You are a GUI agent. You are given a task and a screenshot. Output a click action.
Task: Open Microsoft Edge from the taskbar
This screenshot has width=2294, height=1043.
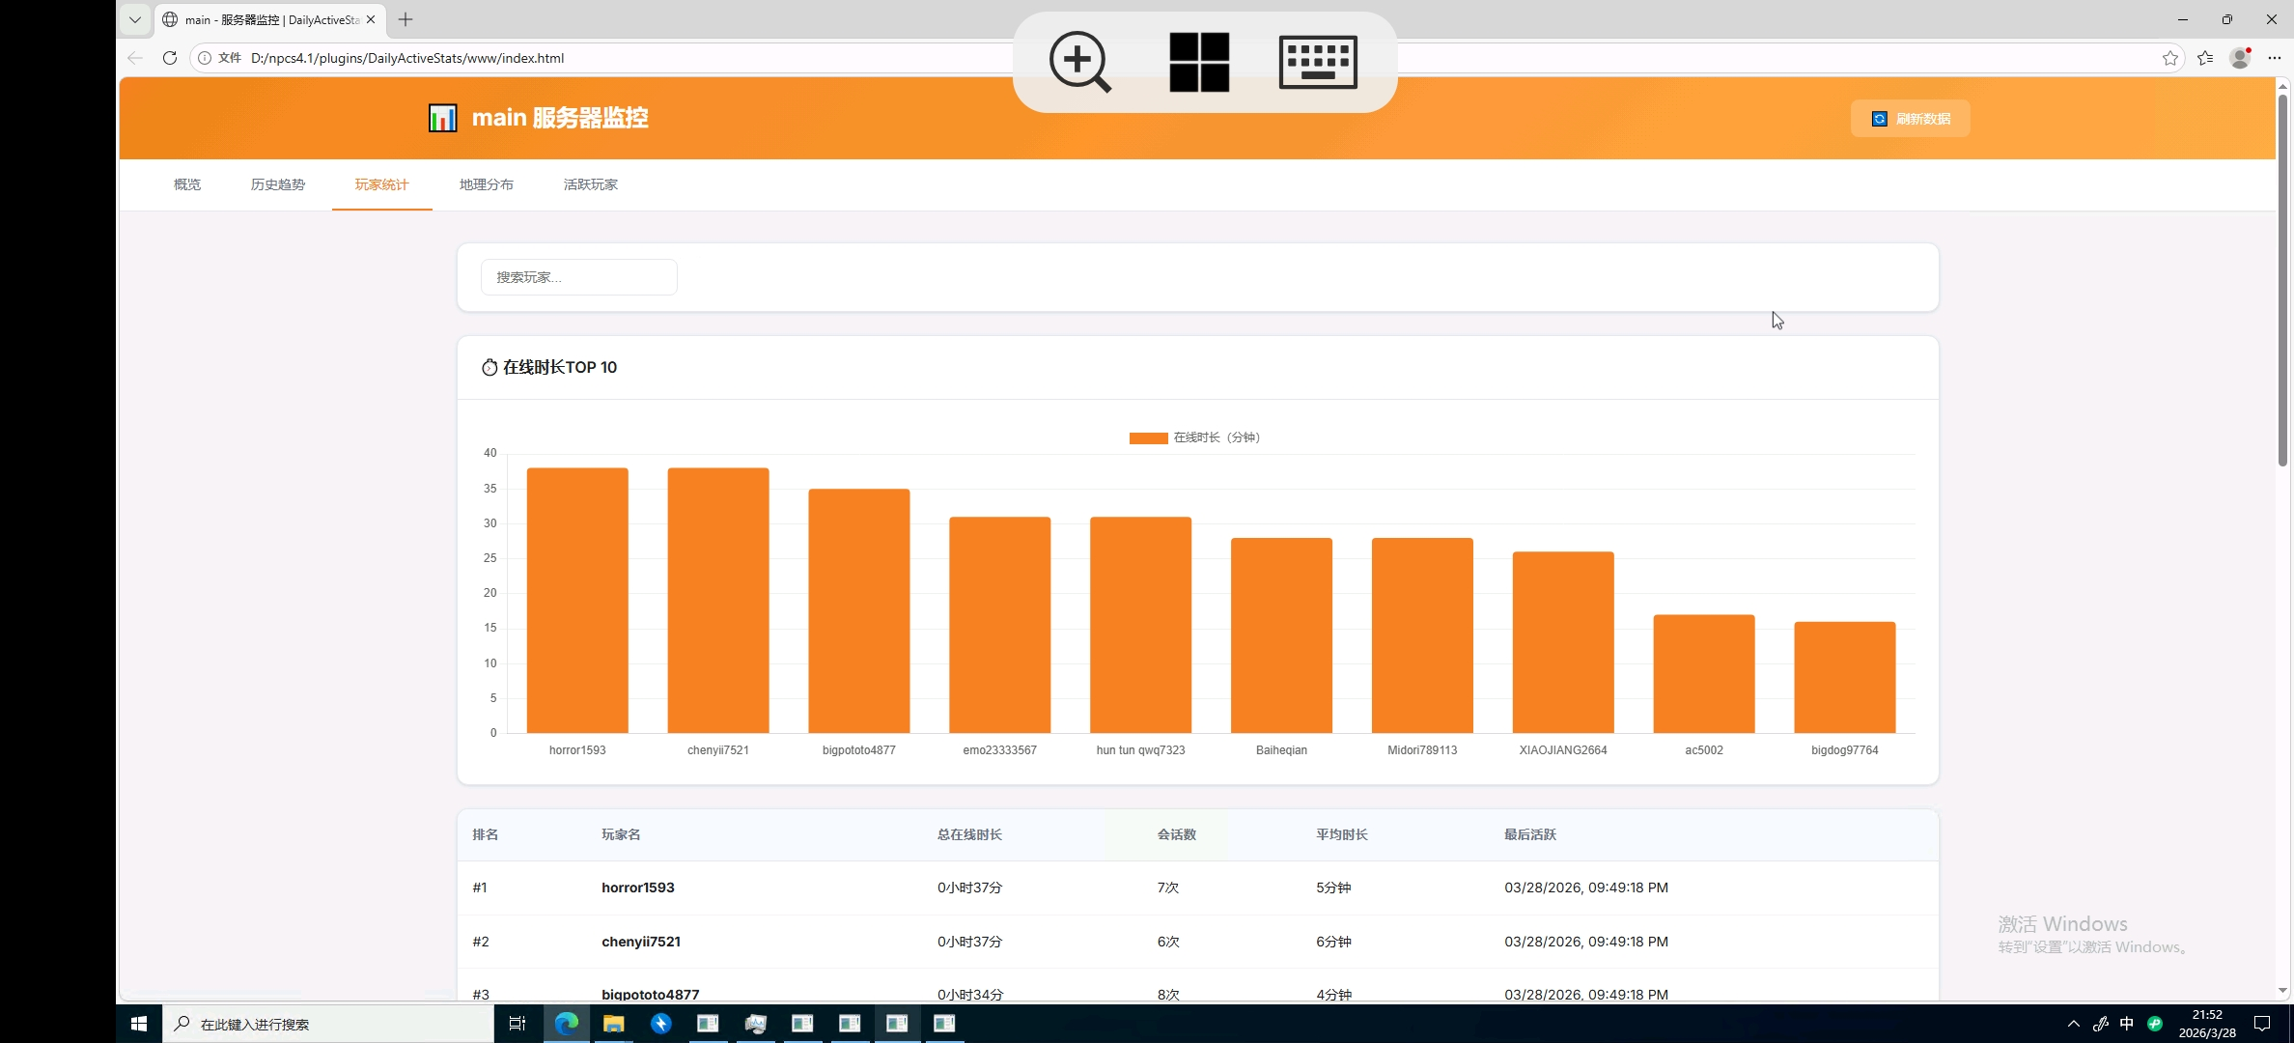567,1024
